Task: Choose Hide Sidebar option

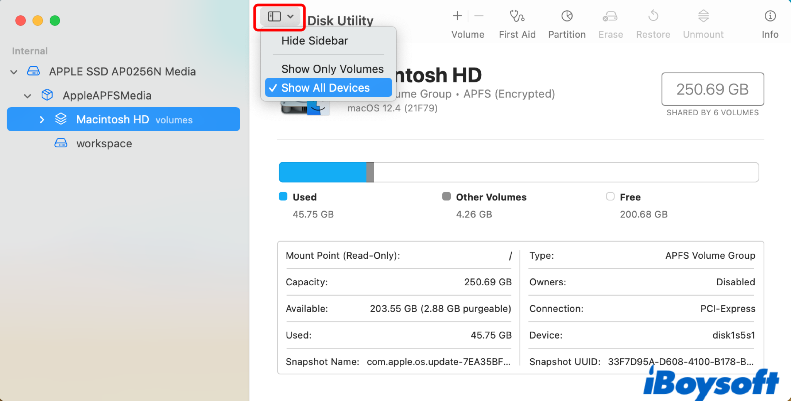Action: (315, 40)
